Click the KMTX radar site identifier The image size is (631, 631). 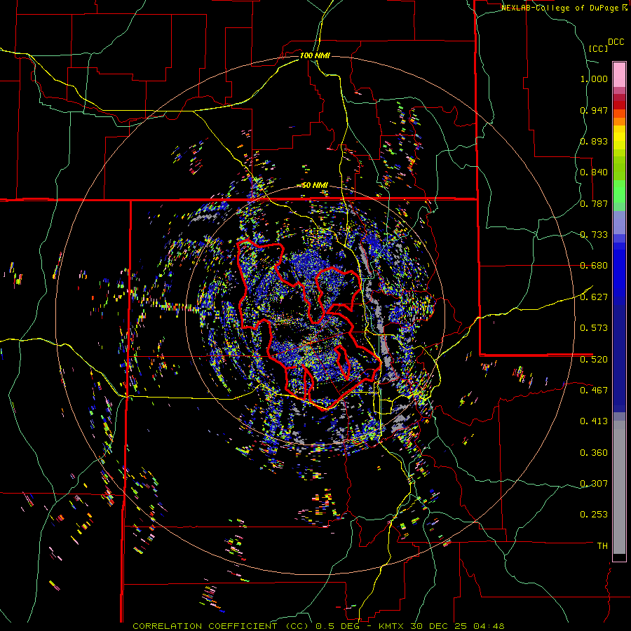click(393, 626)
